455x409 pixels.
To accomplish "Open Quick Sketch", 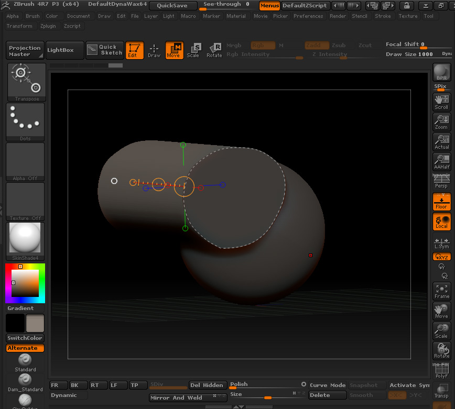I will [x=105, y=50].
